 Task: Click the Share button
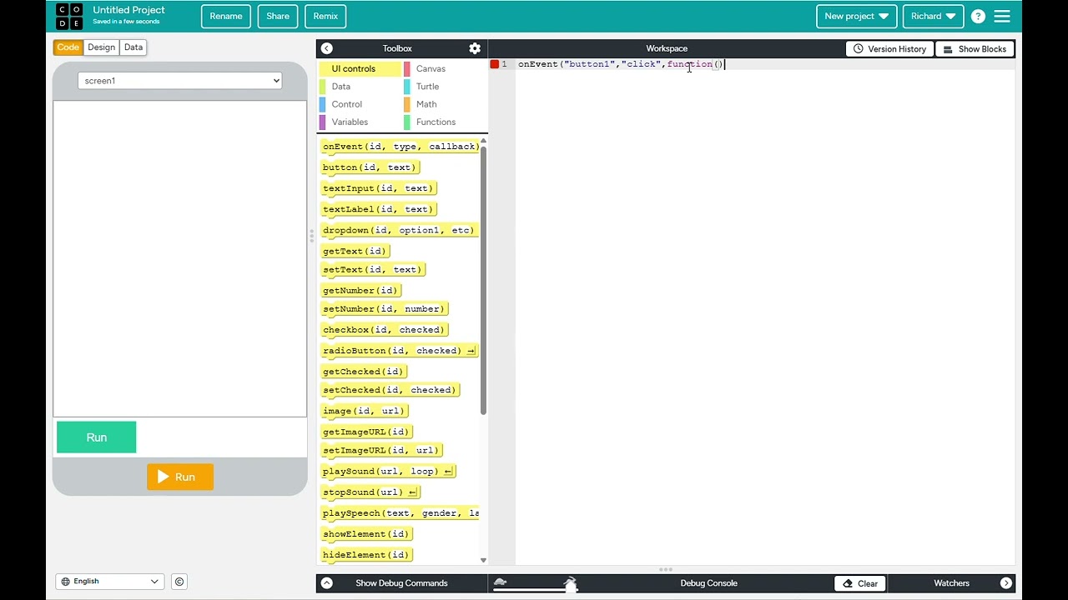[278, 16]
